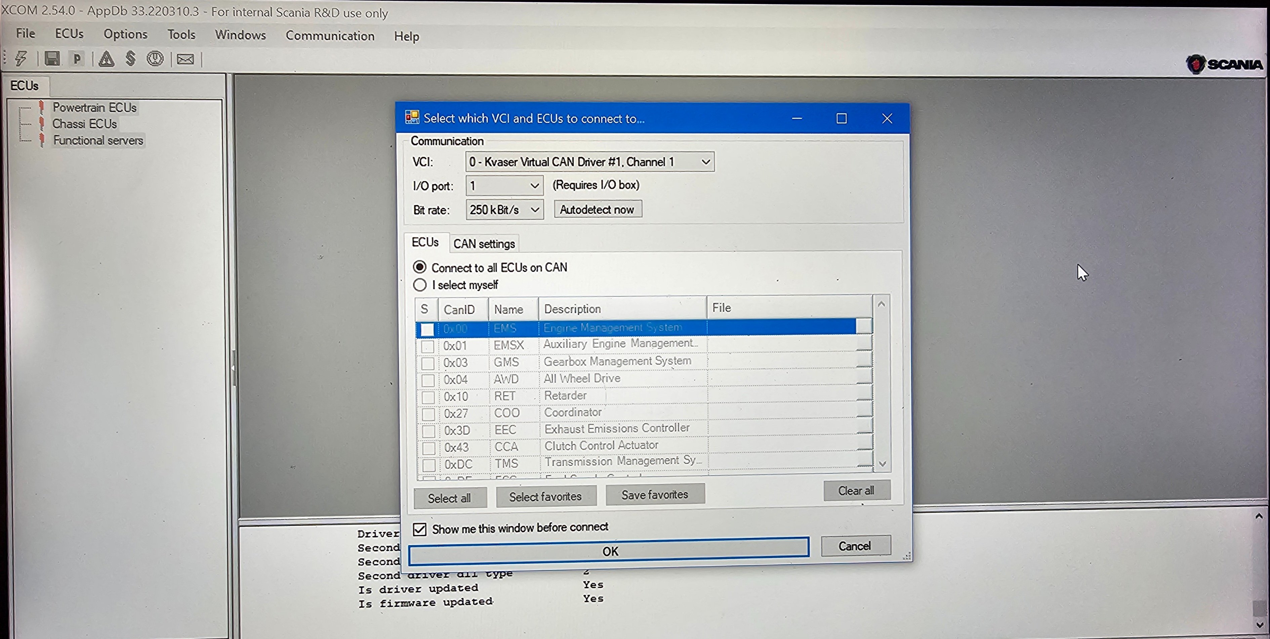Open the warning triangle toolbar icon
1270x639 pixels.
[106, 59]
